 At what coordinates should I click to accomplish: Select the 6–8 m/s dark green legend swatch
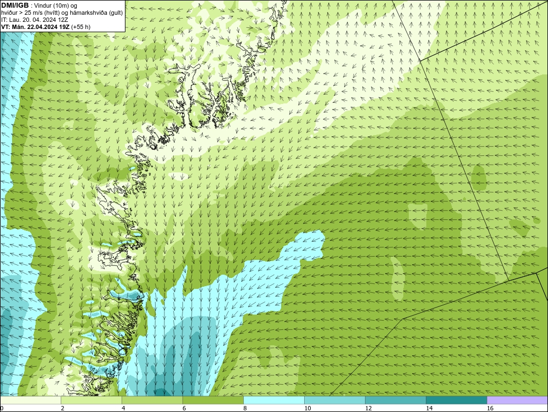coord(213,400)
